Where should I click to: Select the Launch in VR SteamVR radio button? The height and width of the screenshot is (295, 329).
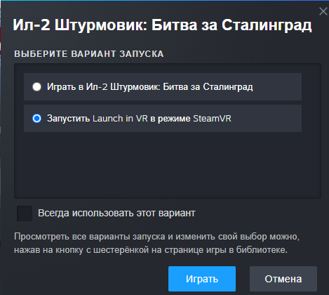tap(36, 118)
